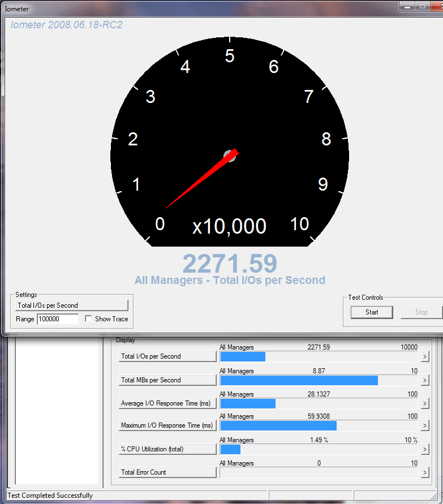This screenshot has height=504, width=443.
Task: Click arrow button beside Total MBs per Second bar
Action: point(425,380)
